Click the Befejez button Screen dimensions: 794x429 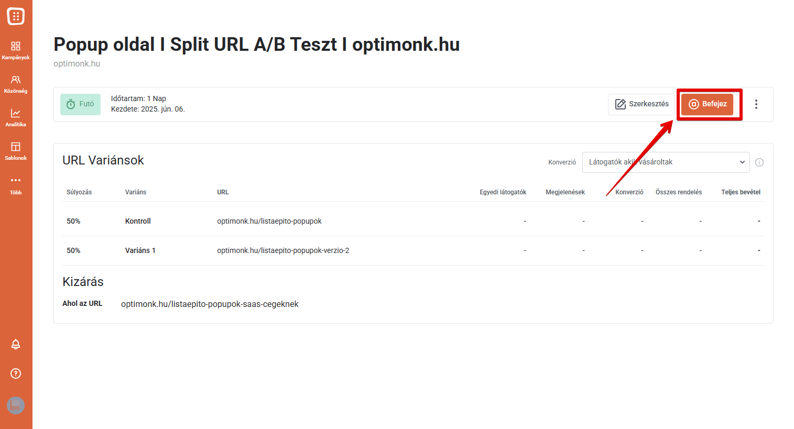[x=707, y=104]
